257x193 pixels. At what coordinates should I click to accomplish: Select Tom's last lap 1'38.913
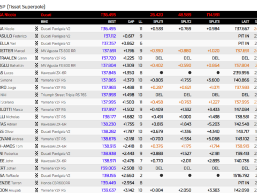point(242,146)
